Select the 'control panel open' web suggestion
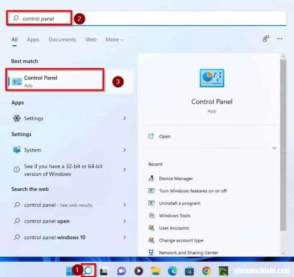This screenshot has height=277, width=294. point(70,221)
